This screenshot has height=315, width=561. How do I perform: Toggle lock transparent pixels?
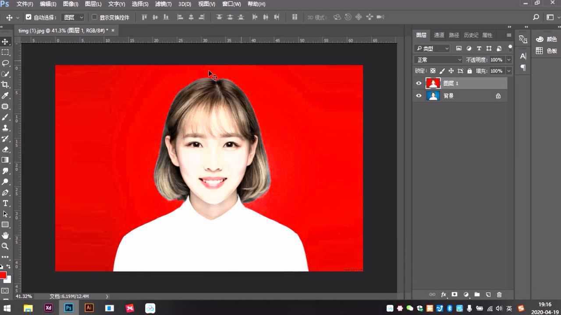(x=433, y=71)
